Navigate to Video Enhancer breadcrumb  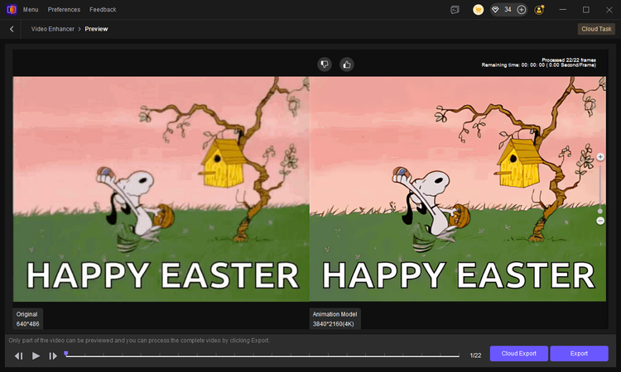53,29
